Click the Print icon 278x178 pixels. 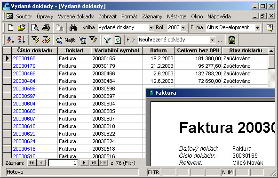(x=46, y=28)
